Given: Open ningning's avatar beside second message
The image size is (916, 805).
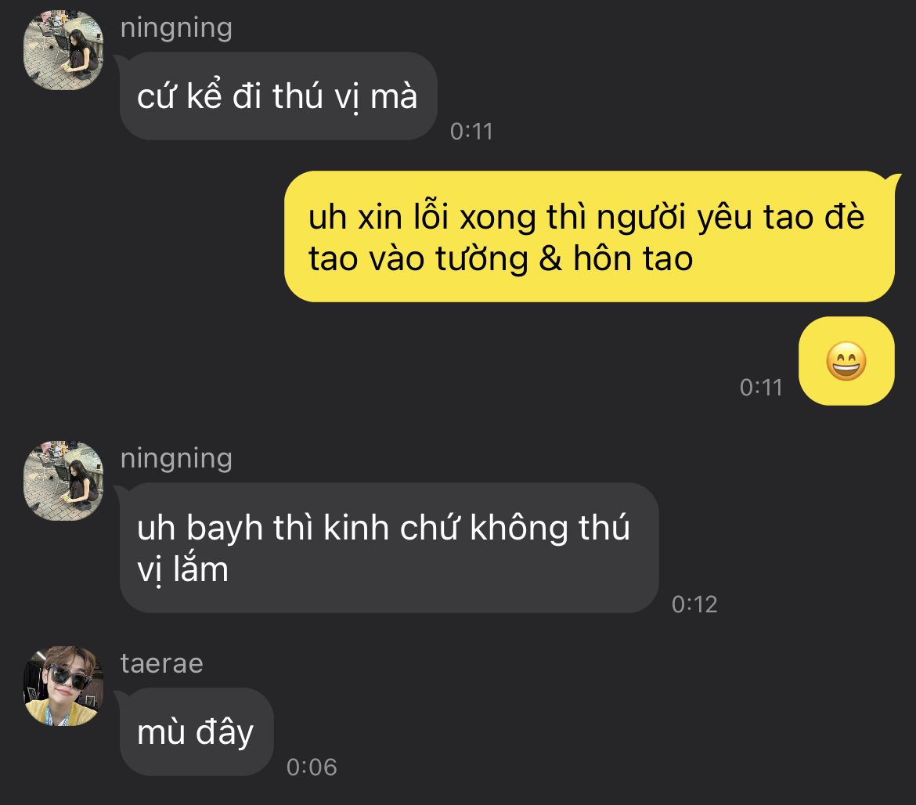Looking at the screenshot, I should (63, 481).
